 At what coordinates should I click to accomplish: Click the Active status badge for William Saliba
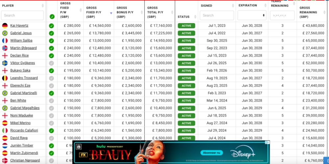click(x=186, y=41)
